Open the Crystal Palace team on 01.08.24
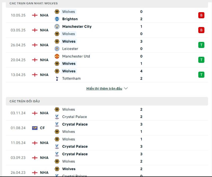 75,124
